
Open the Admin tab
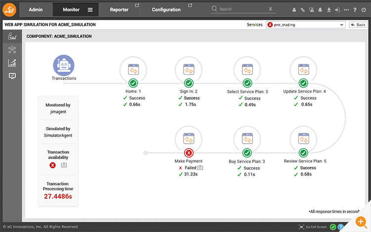[x=36, y=10]
